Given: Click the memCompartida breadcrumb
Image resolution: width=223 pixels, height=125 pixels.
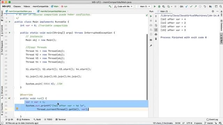Looking at the screenshot, I should (x=40, y=6).
